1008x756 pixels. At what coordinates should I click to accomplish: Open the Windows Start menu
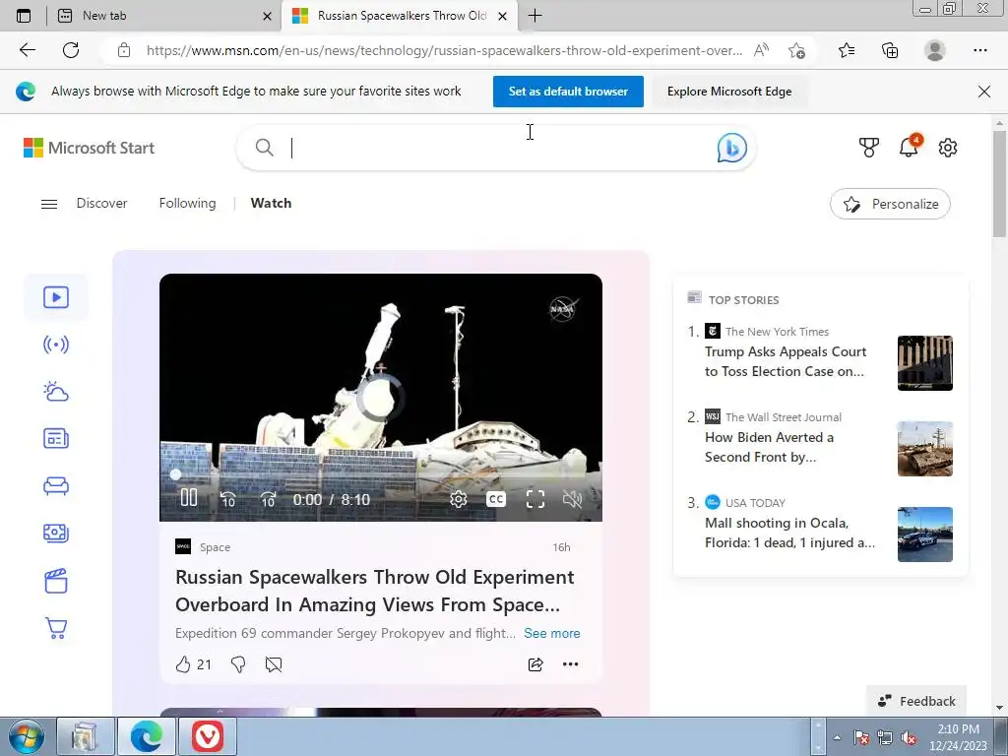[x=27, y=736]
